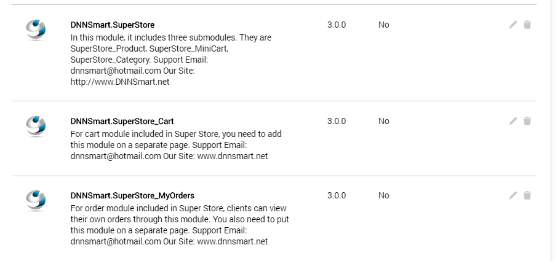The width and height of the screenshot is (555, 261).
Task: Select the SuperStore_Cart module logo
Action: click(36, 126)
